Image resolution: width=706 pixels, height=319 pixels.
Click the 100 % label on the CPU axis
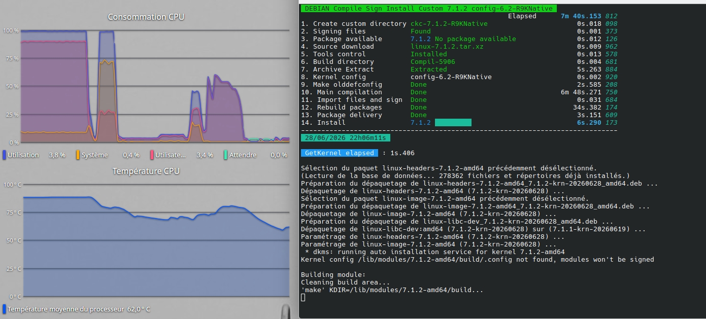pyautogui.click(x=11, y=30)
